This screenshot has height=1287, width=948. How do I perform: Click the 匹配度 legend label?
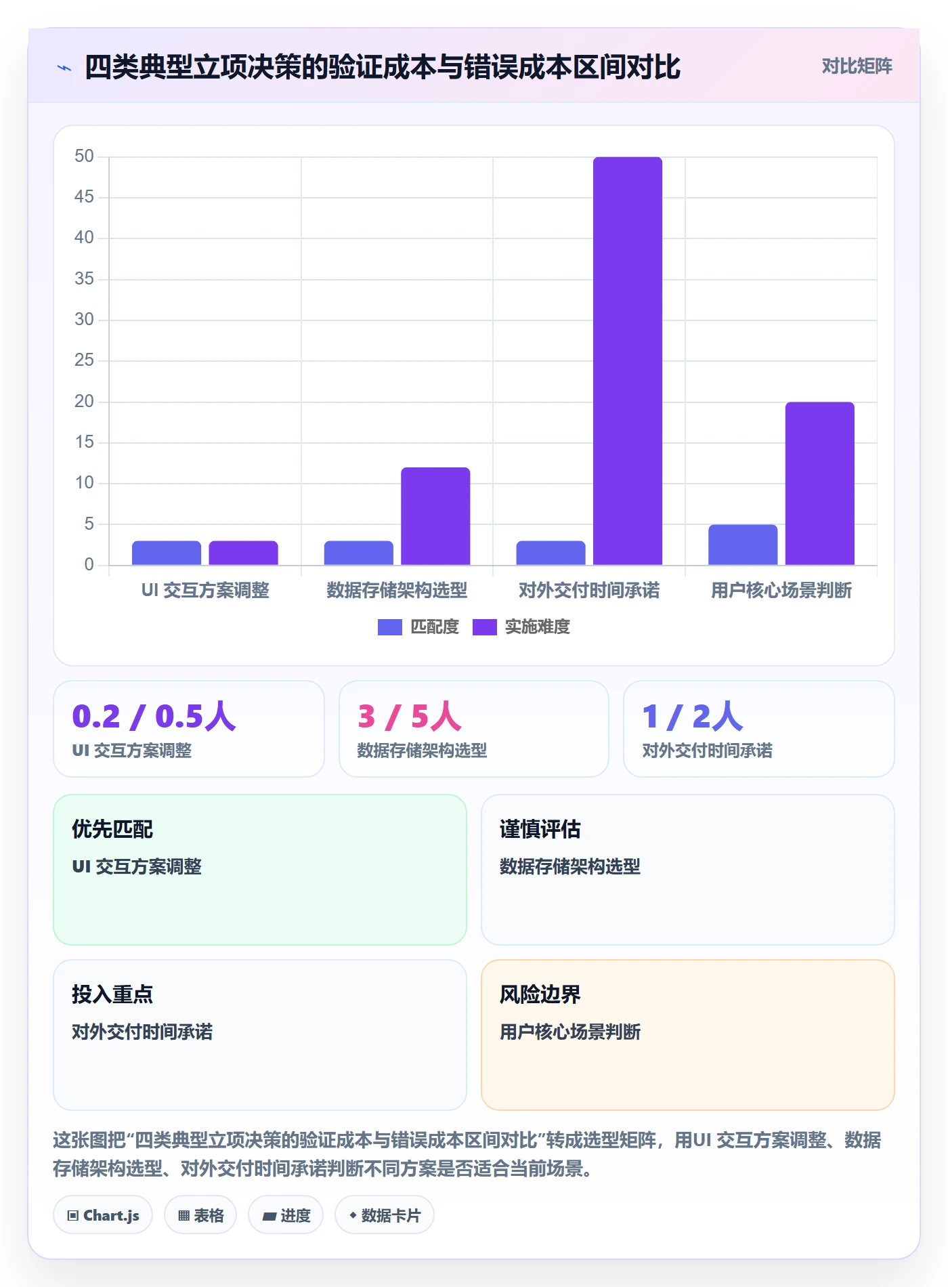tap(435, 627)
